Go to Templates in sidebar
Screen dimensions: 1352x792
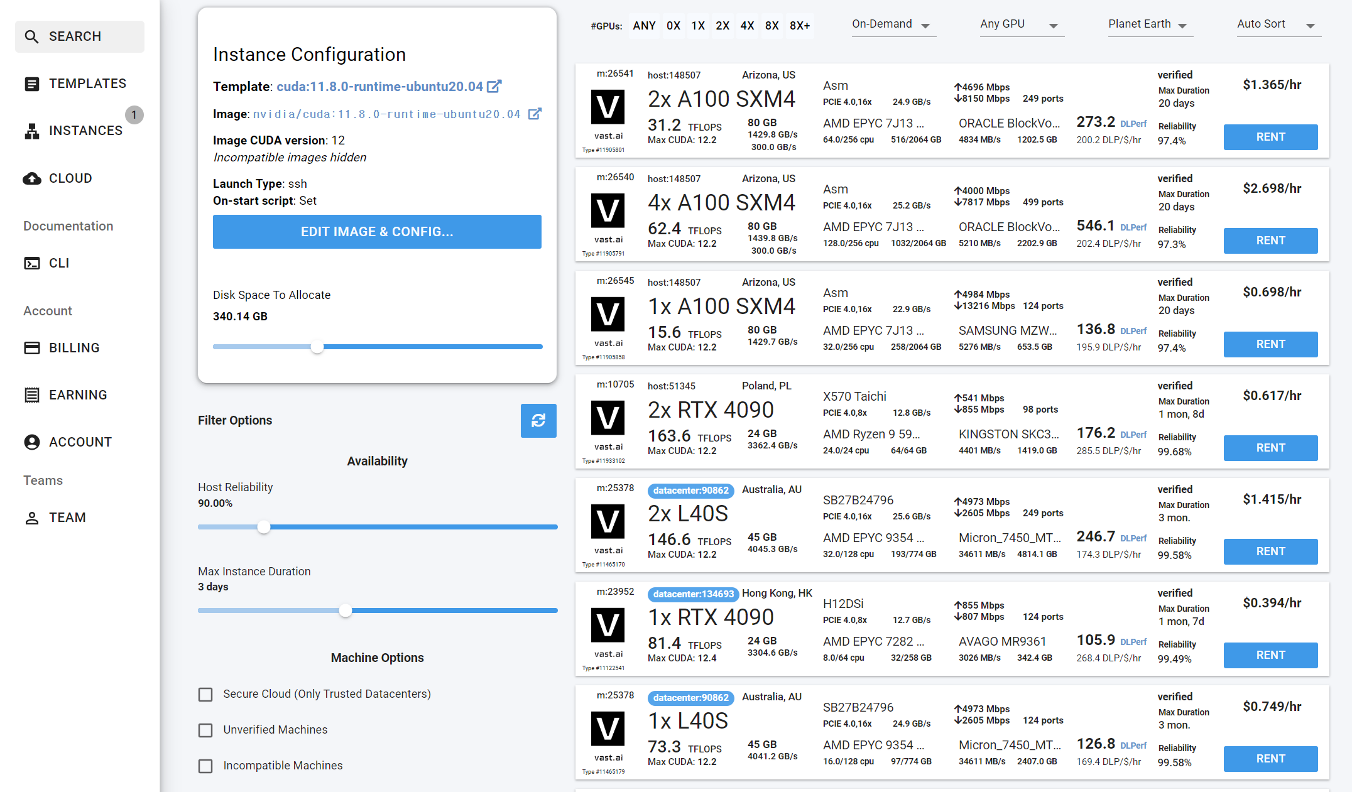[80, 84]
